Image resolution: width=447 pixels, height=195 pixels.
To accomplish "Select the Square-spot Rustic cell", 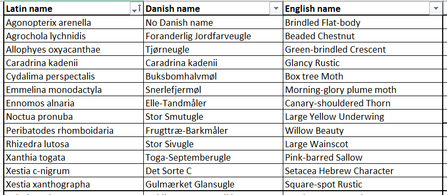I will (363, 184).
